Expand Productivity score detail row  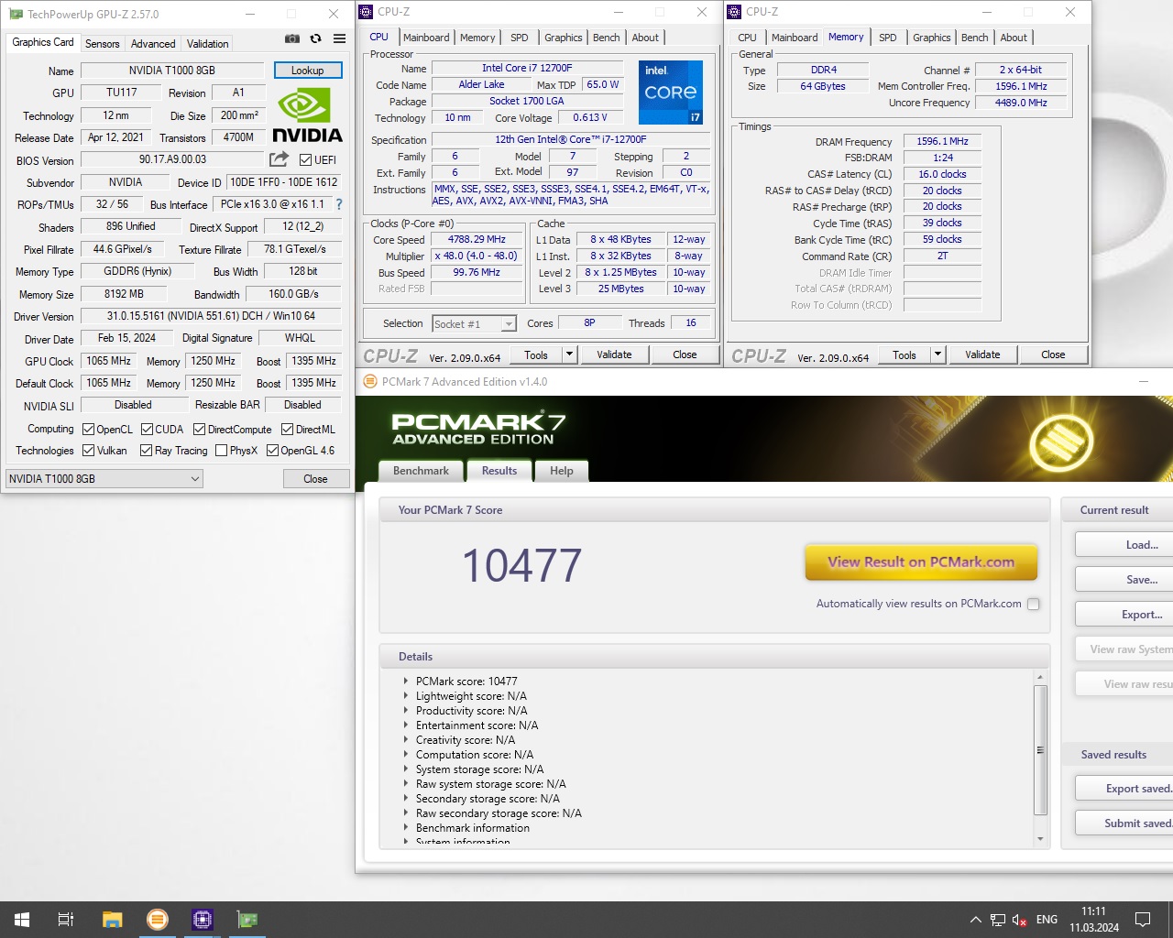[406, 710]
